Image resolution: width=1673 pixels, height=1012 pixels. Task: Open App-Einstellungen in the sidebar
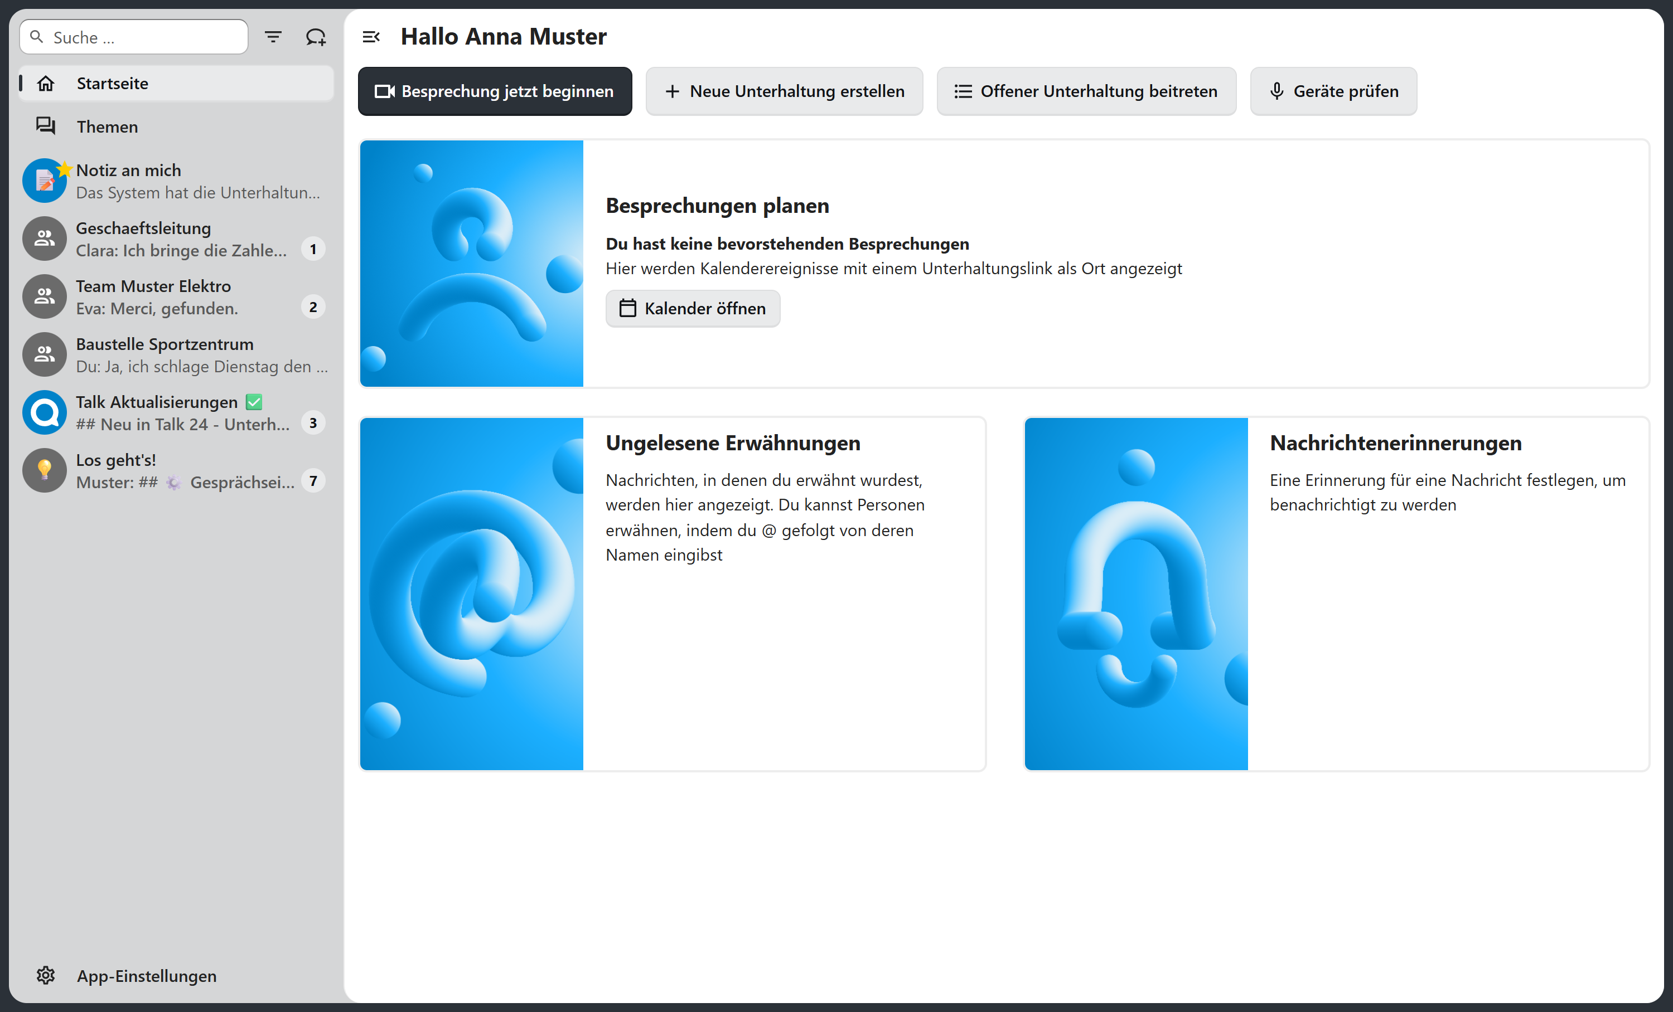pos(177,975)
